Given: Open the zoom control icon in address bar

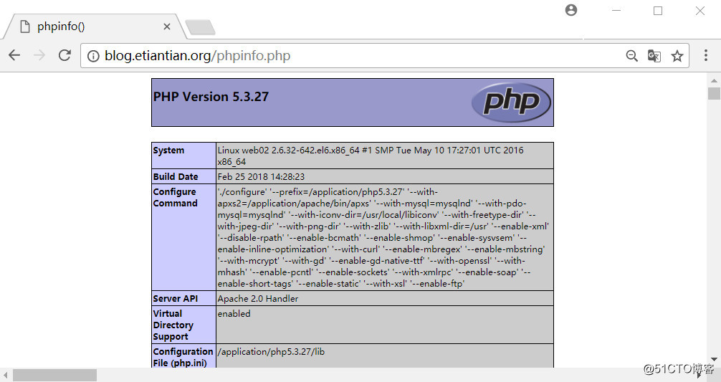Looking at the screenshot, I should point(632,56).
